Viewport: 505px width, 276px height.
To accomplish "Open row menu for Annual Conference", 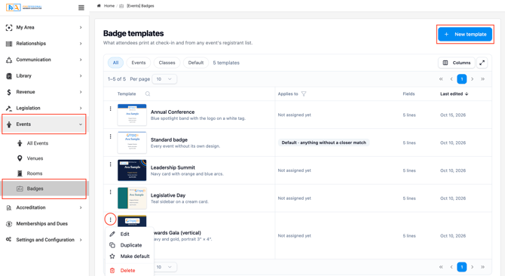I will click(x=111, y=109).
